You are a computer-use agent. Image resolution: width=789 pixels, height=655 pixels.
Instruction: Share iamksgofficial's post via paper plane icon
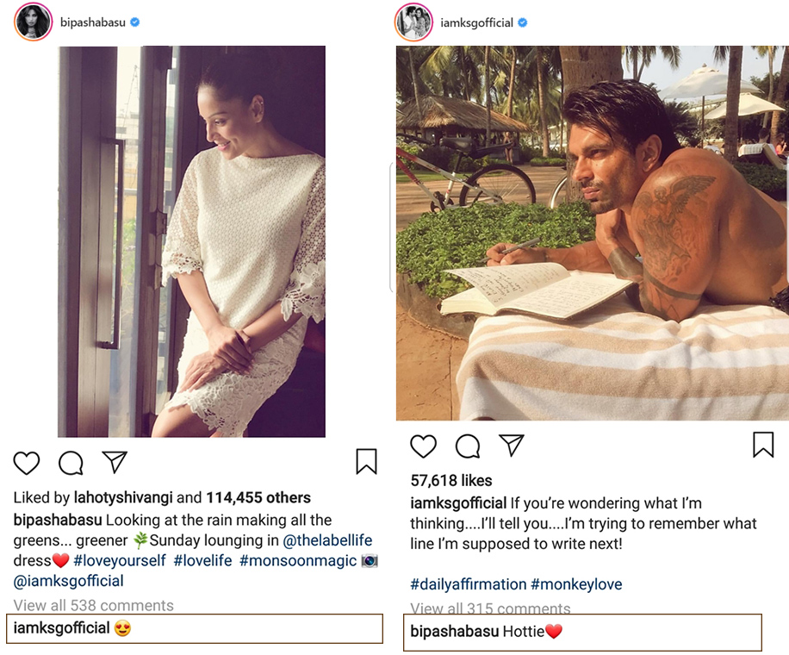[x=512, y=445]
